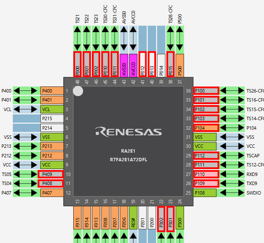Click pink pin P110 box
Viewport: 264px width, 243px height.
[206, 174]
